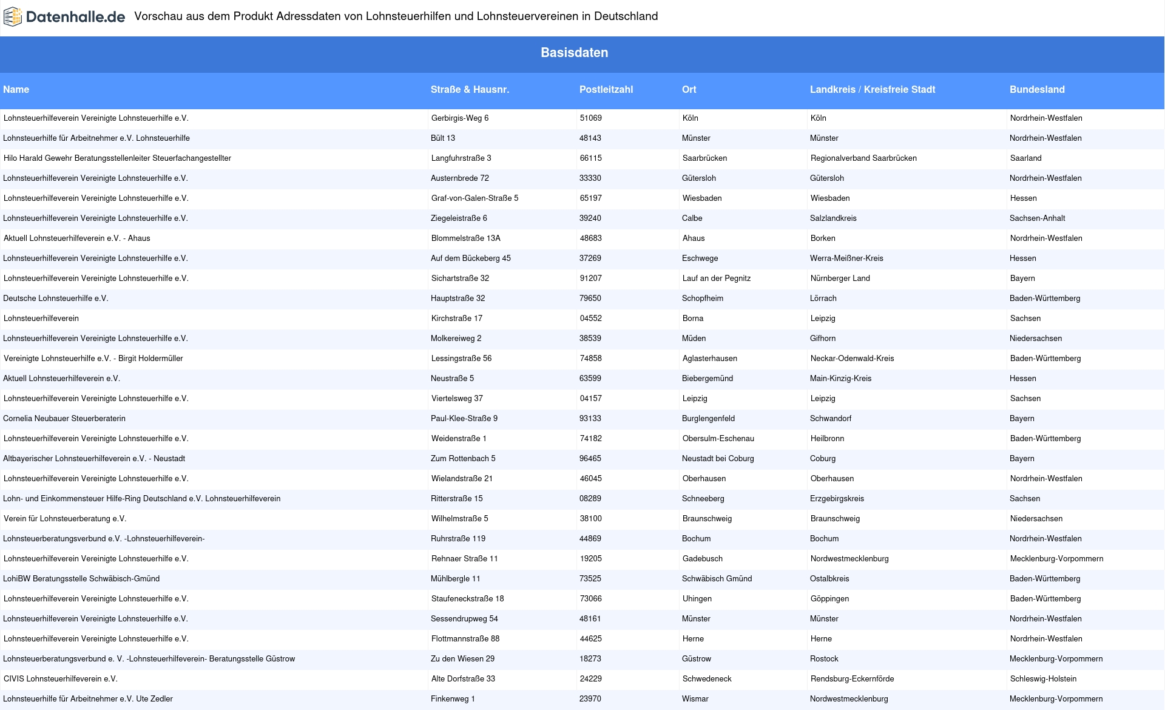Viewport: 1165px width, 710px height.
Task: Click the town 'Calbe'
Action: pyautogui.click(x=692, y=218)
